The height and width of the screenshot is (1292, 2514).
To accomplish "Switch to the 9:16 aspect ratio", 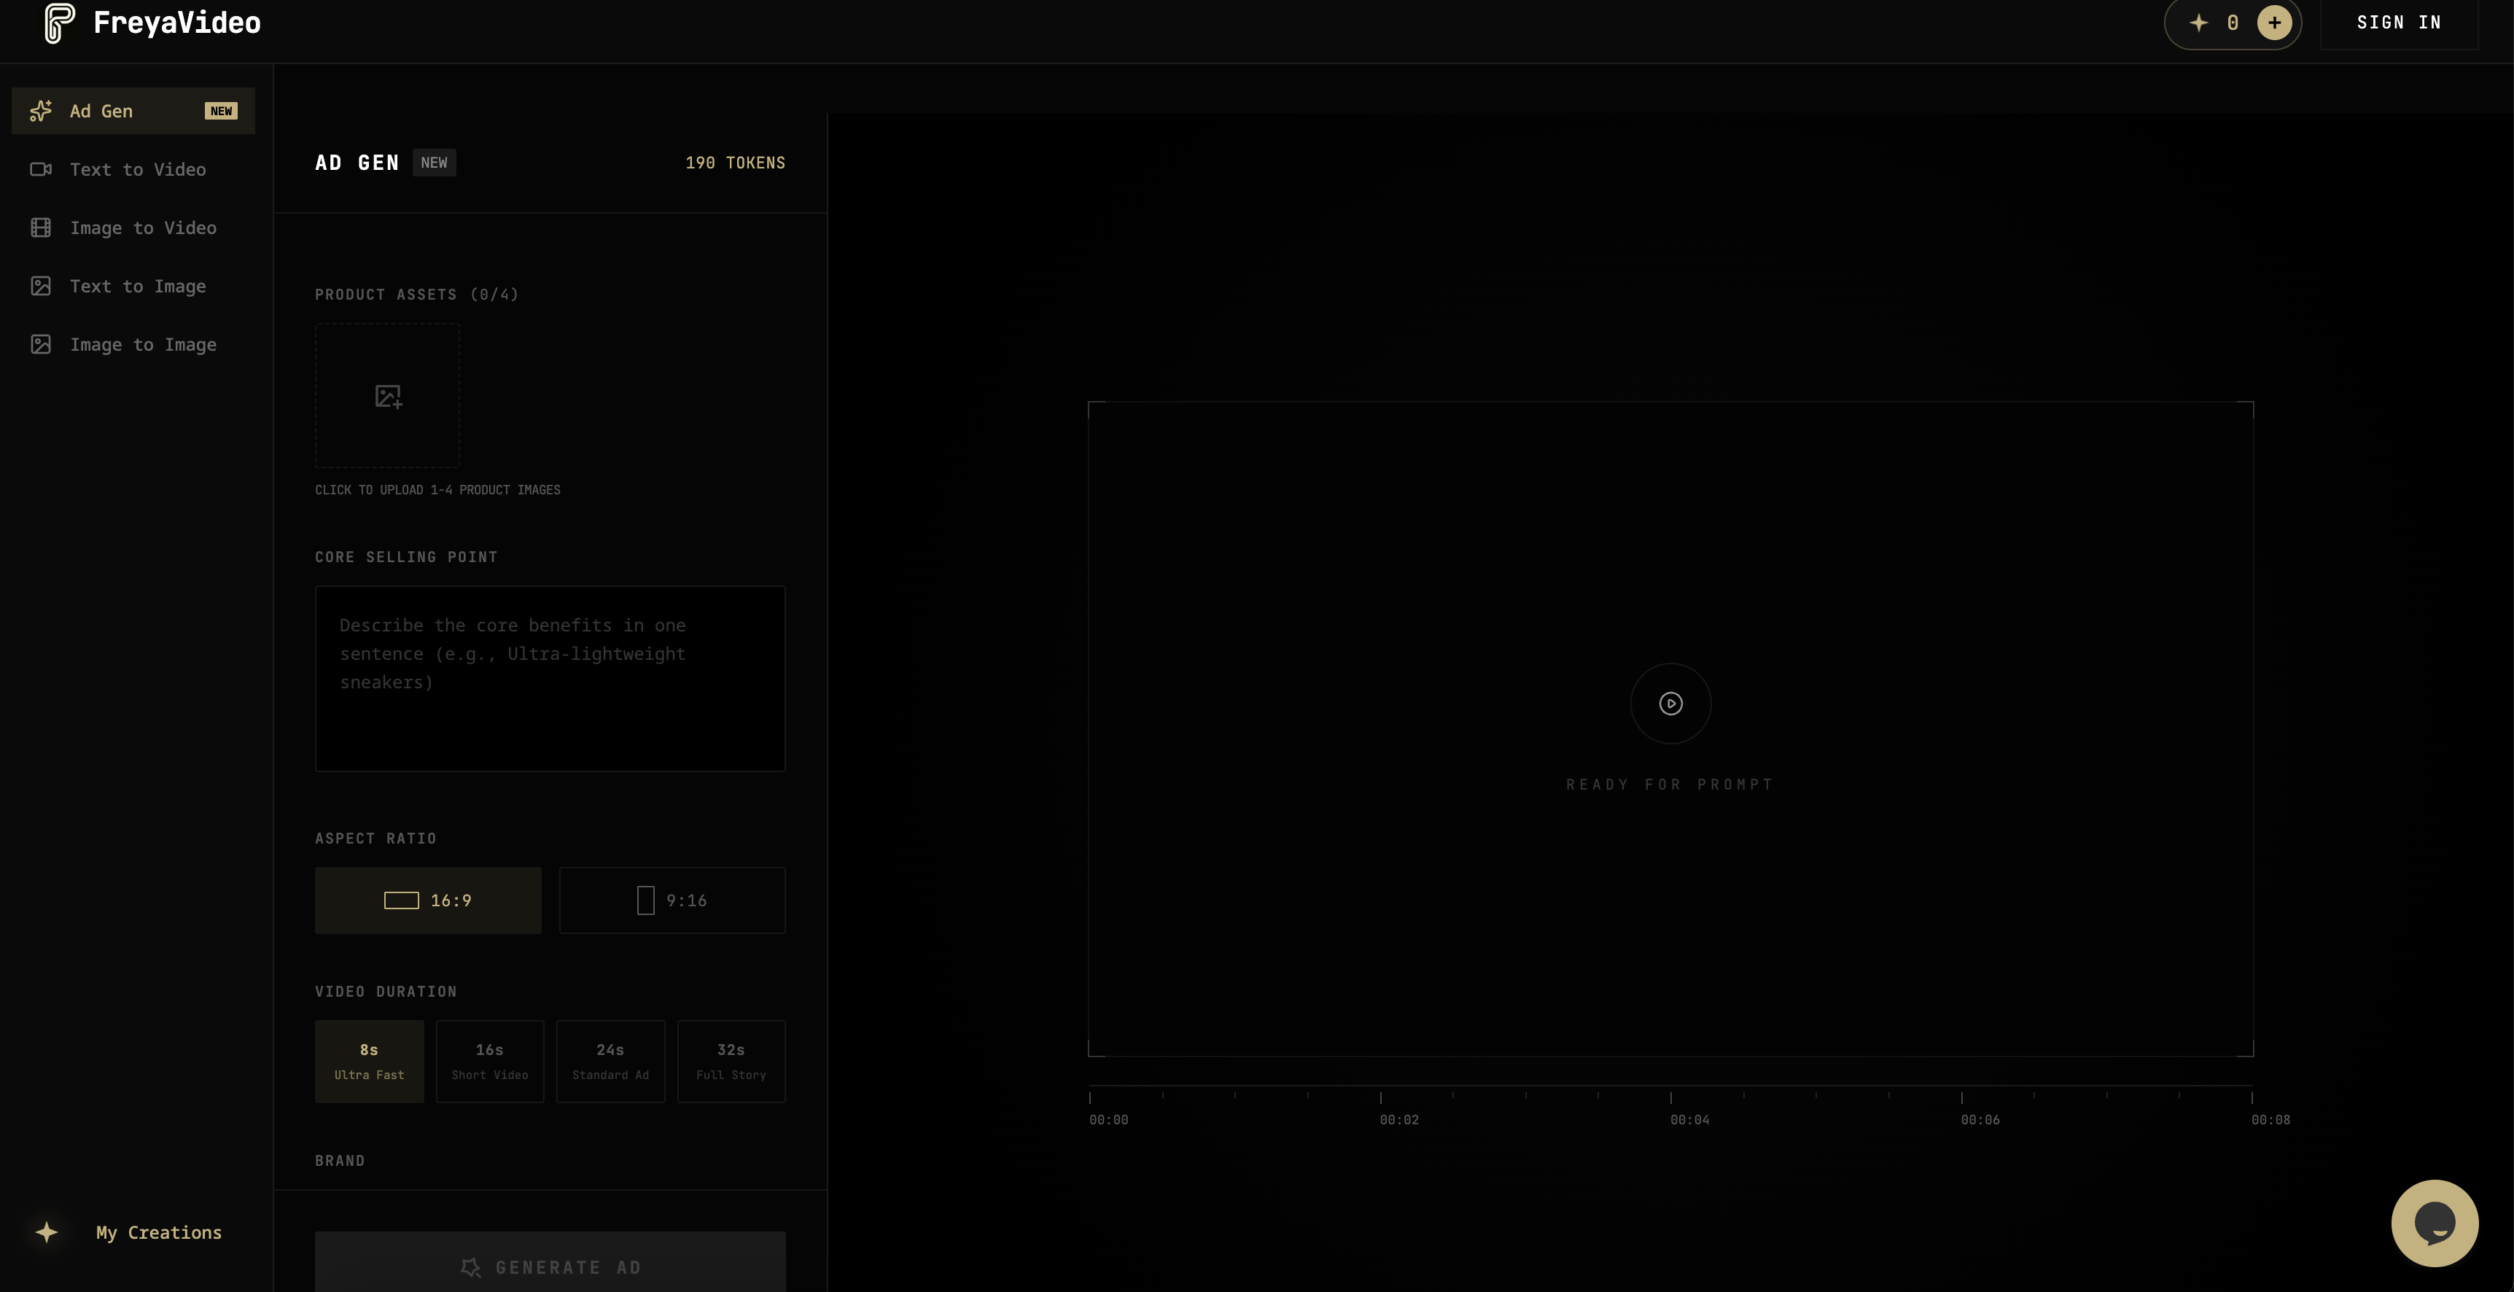I will (672, 900).
